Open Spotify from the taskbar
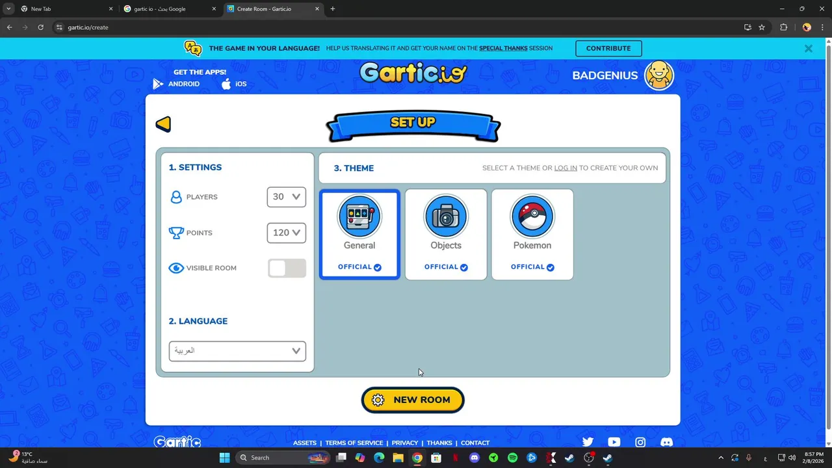This screenshot has width=832, height=468. (x=512, y=458)
